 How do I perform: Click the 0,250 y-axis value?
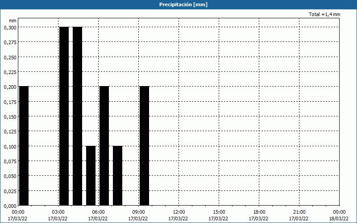10,58
